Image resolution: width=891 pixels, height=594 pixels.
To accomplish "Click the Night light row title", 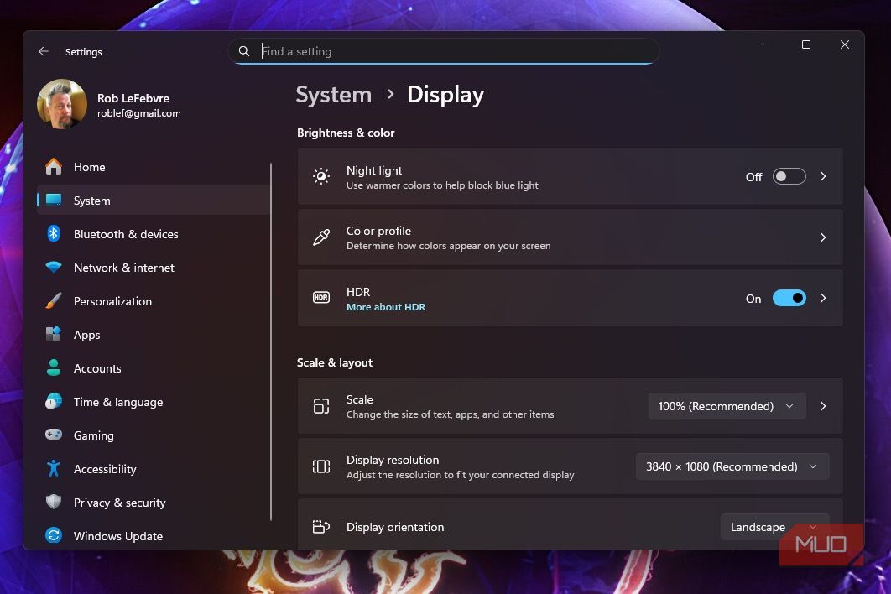I will (374, 170).
